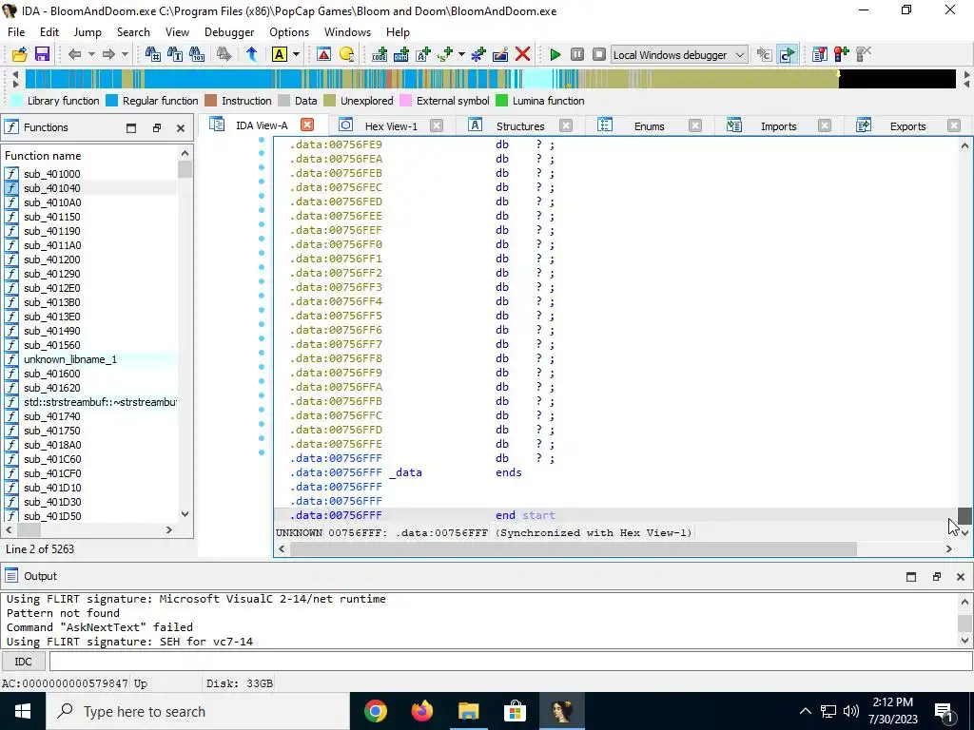Save the database using the floppy icon
Screen dimensions: 974x730
[42, 54]
